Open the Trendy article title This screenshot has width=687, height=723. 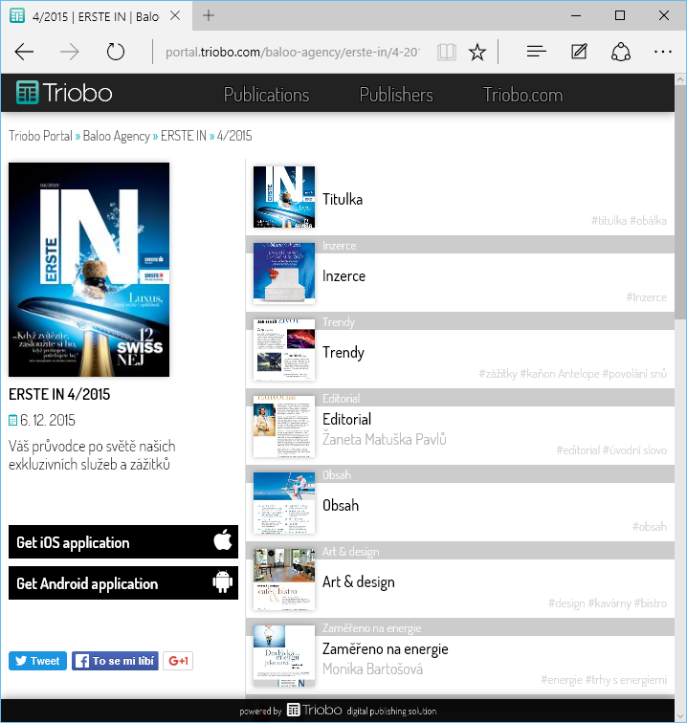click(x=343, y=352)
